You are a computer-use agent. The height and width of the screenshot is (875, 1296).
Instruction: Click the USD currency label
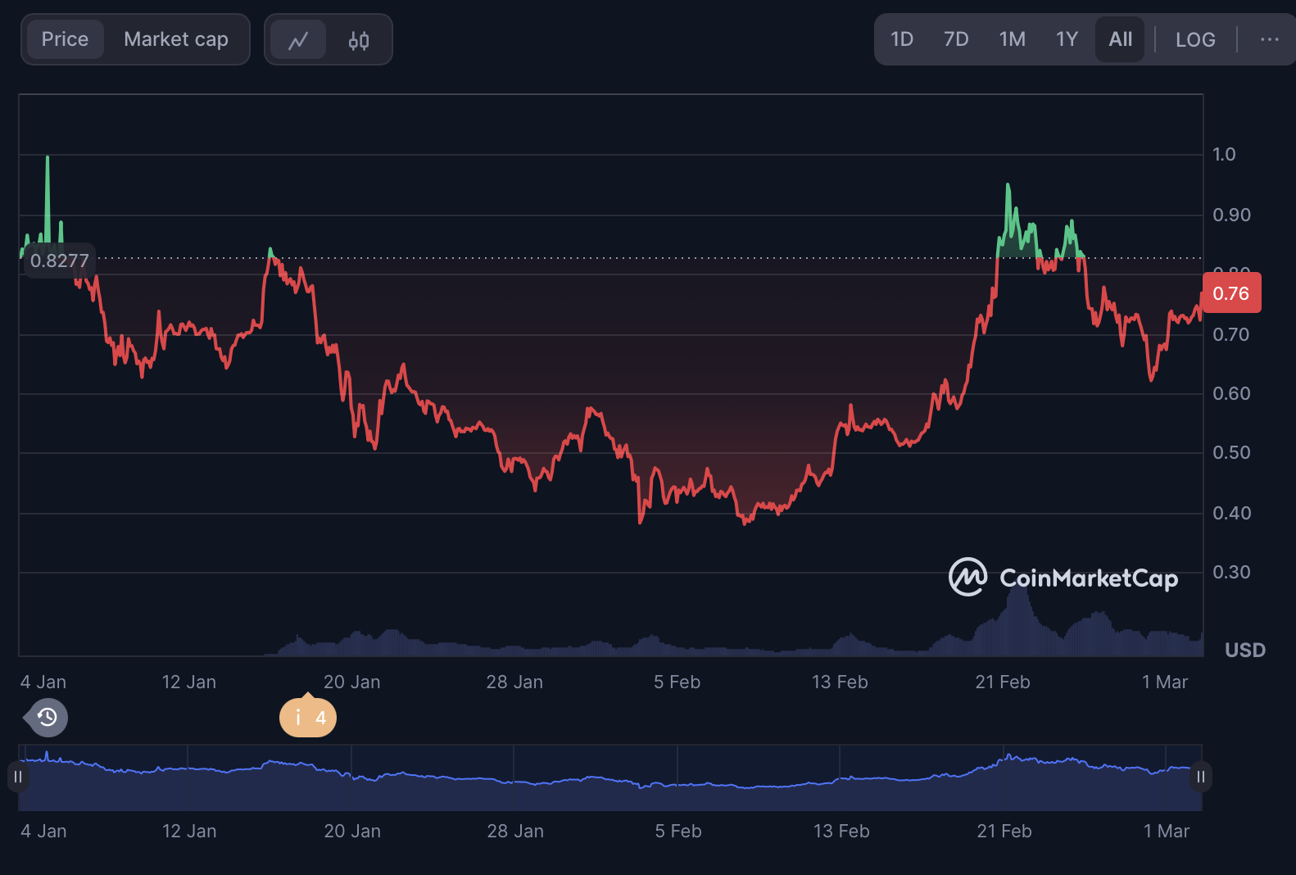[x=1244, y=651]
